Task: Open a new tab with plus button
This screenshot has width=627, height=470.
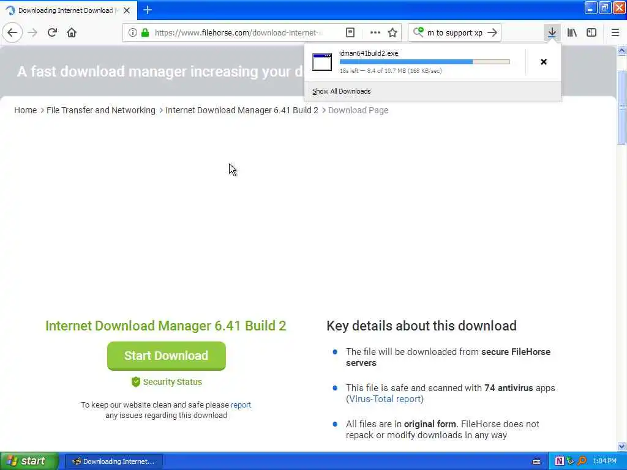Action: (x=148, y=10)
